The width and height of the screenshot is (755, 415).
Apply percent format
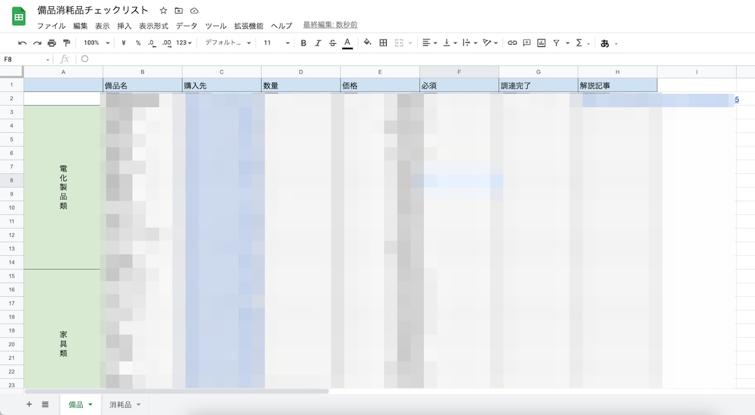tap(138, 43)
